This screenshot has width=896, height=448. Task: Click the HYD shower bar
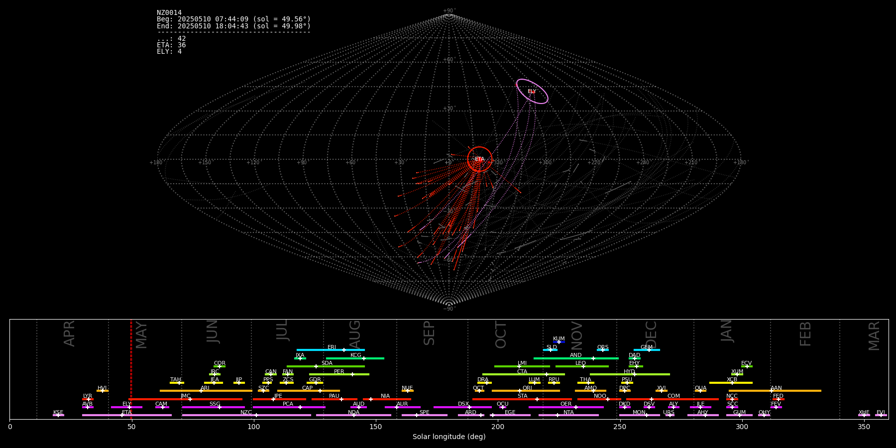pyautogui.click(x=630, y=374)
